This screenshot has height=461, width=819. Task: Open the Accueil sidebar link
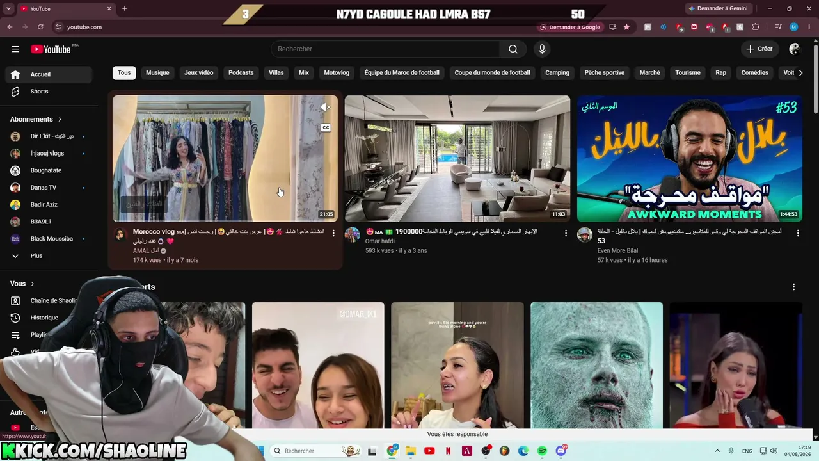[x=49, y=74]
